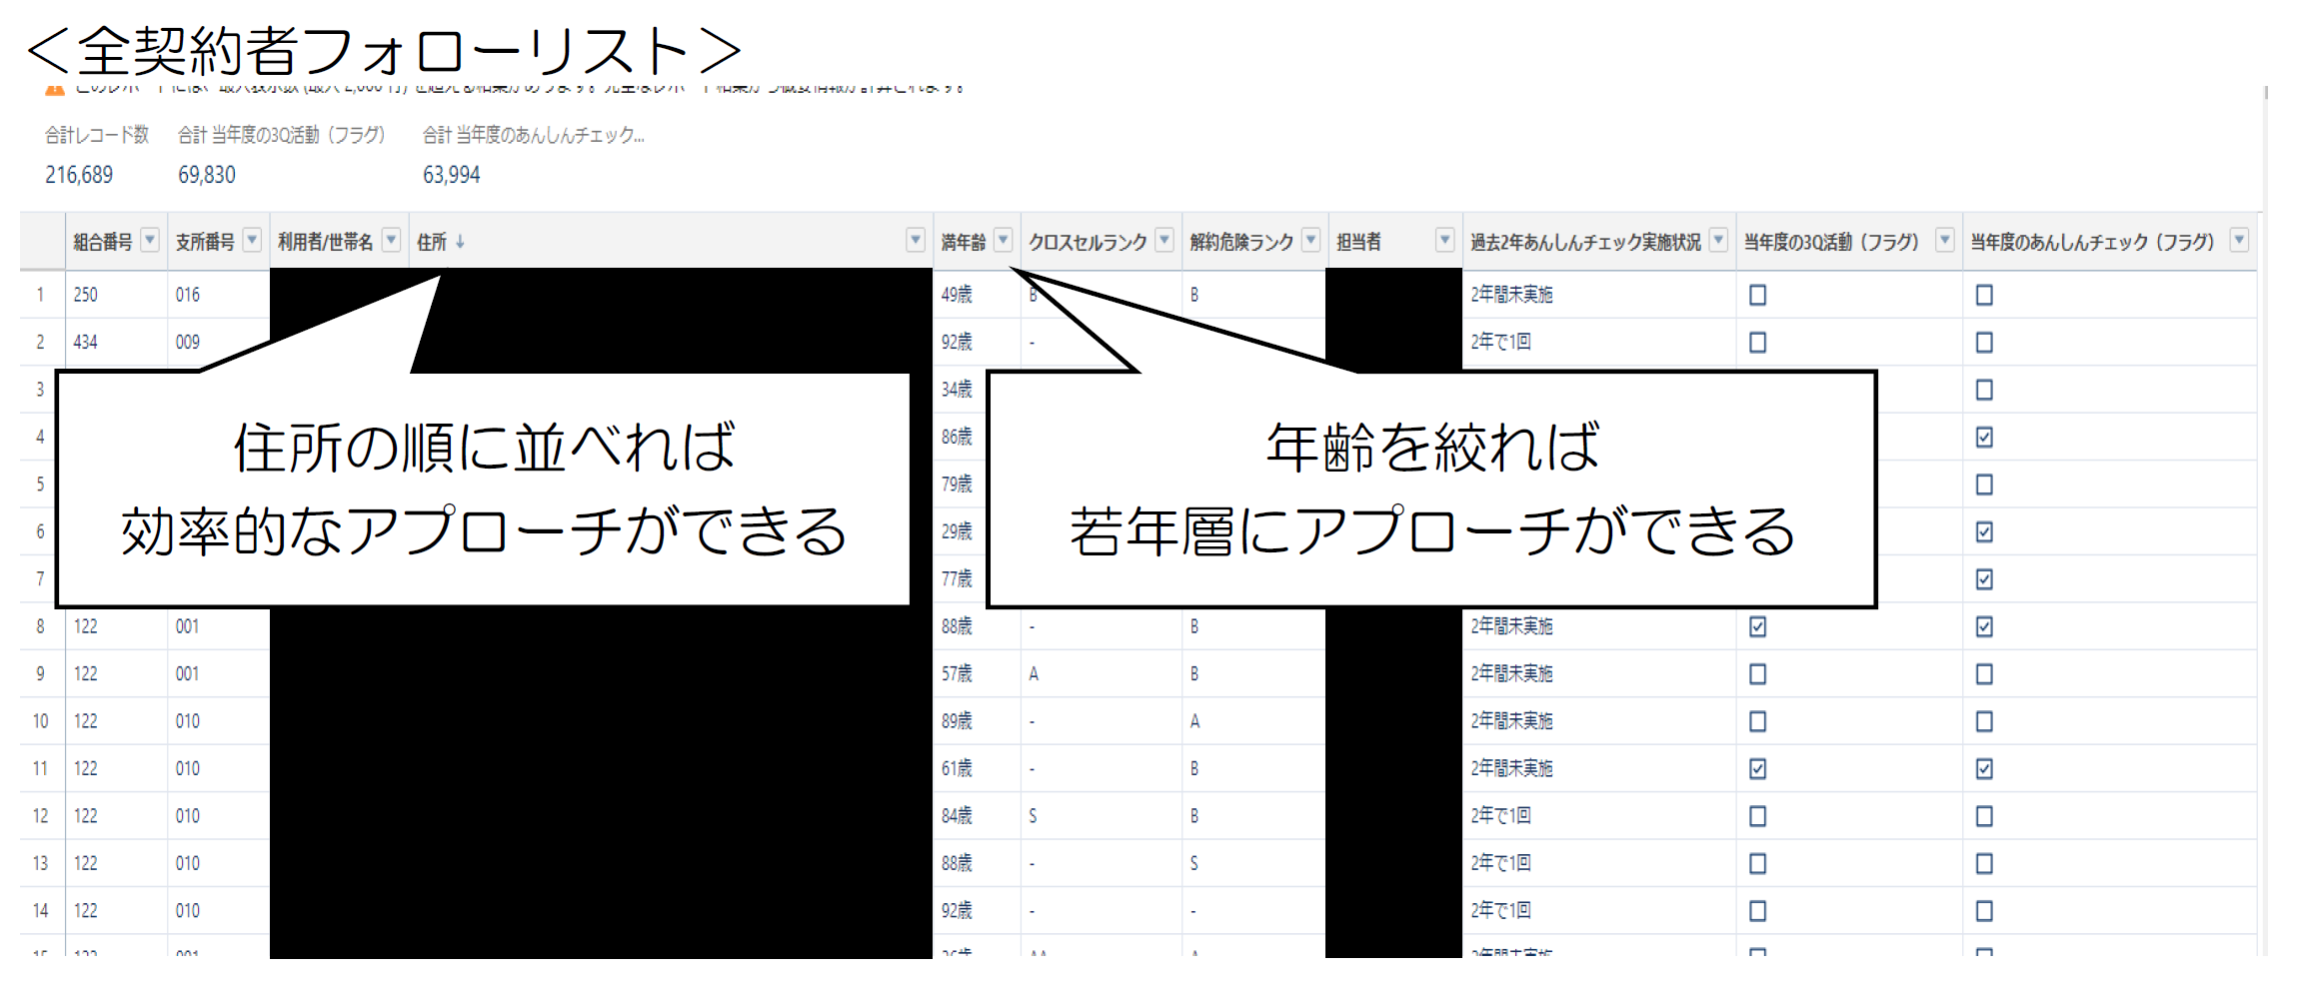Click the 解約危険ランク column arrow icon

coord(1311,241)
